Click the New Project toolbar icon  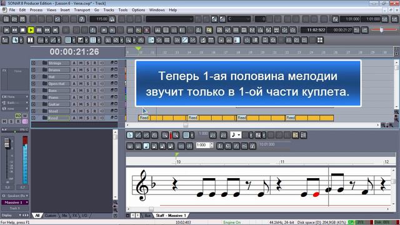click(x=6, y=19)
